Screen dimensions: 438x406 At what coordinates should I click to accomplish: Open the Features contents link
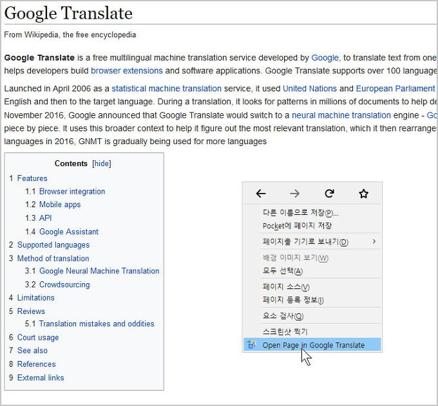(x=32, y=178)
